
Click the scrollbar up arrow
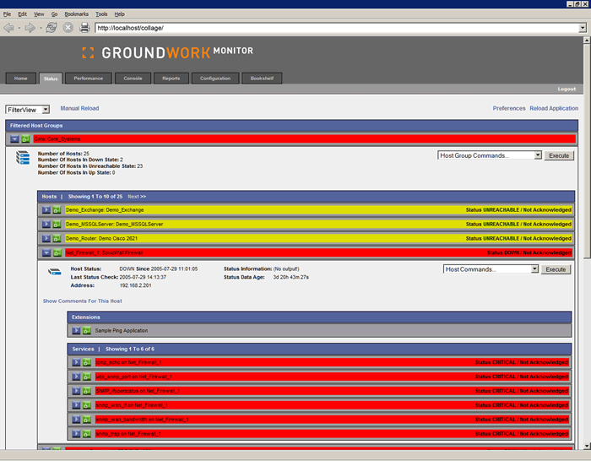587,40
